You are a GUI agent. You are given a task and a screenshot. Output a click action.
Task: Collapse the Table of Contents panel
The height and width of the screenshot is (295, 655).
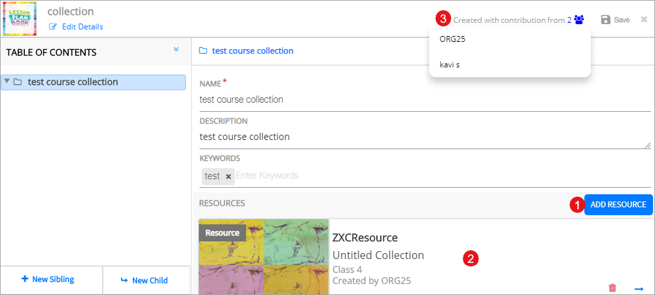coord(176,50)
